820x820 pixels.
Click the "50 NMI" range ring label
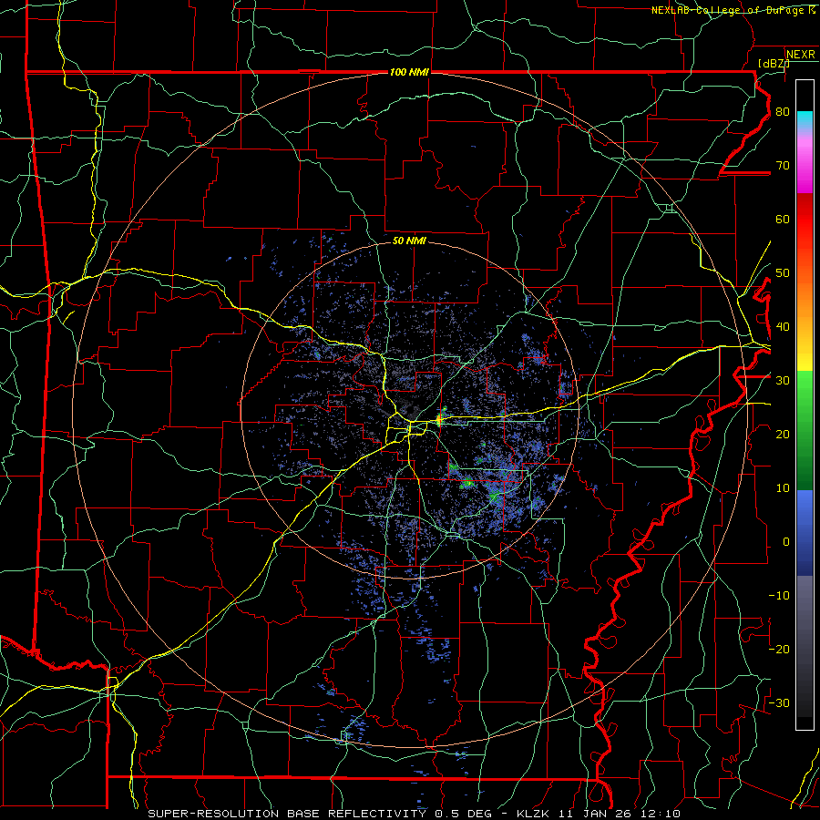click(x=409, y=241)
